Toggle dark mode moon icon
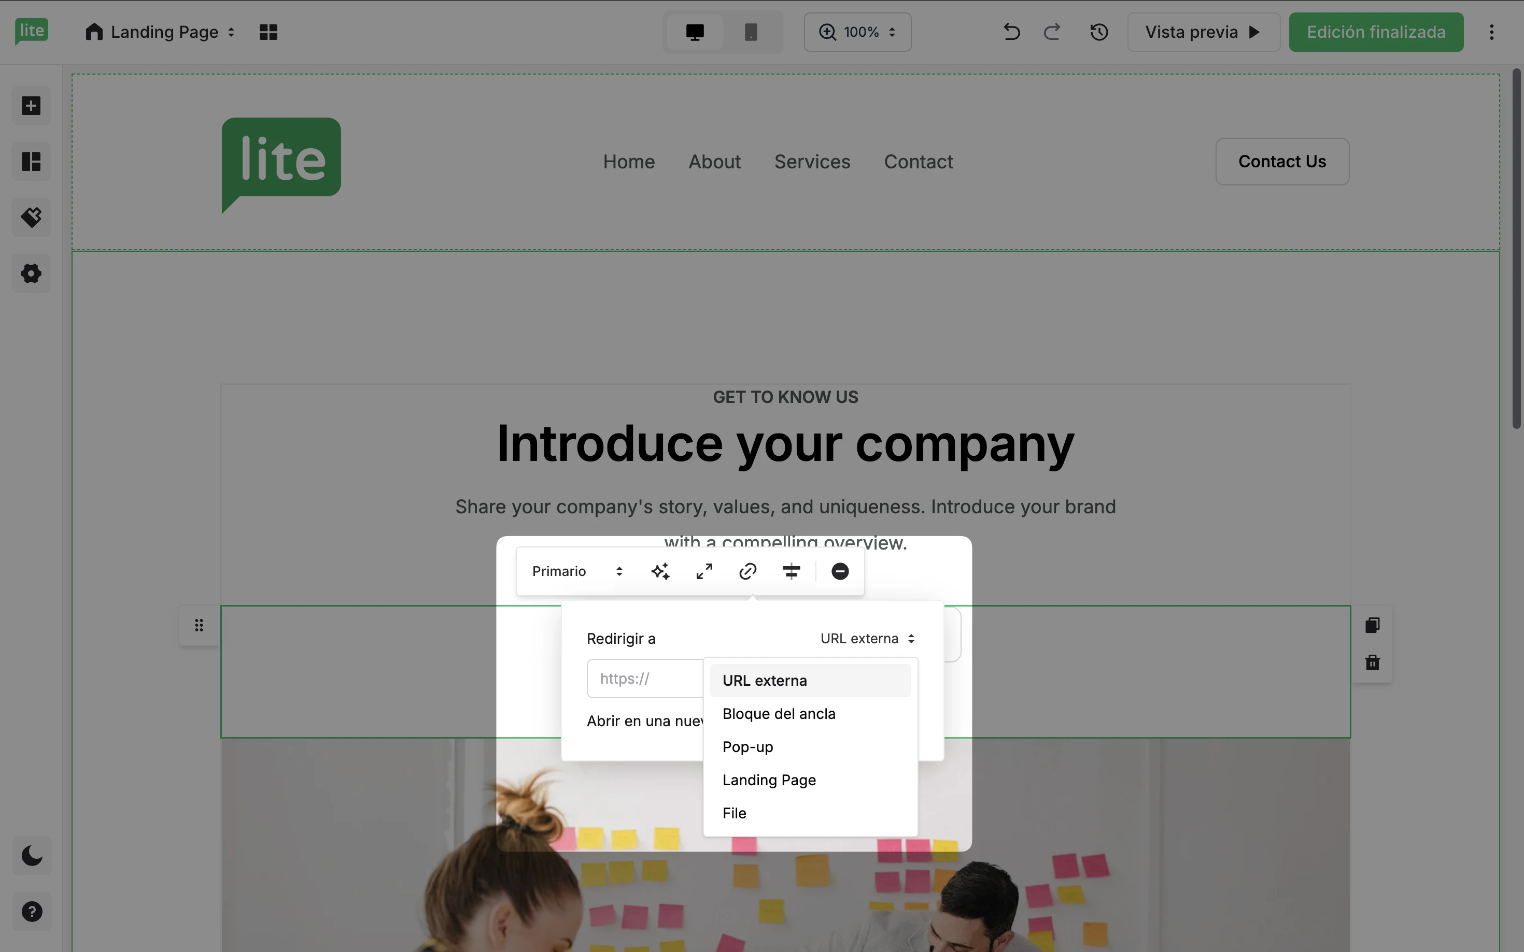Viewport: 1524px width, 952px height. click(x=32, y=856)
